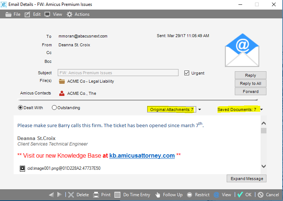Click the Subject input field
Screen dimensions: 283x201
coord(118,73)
